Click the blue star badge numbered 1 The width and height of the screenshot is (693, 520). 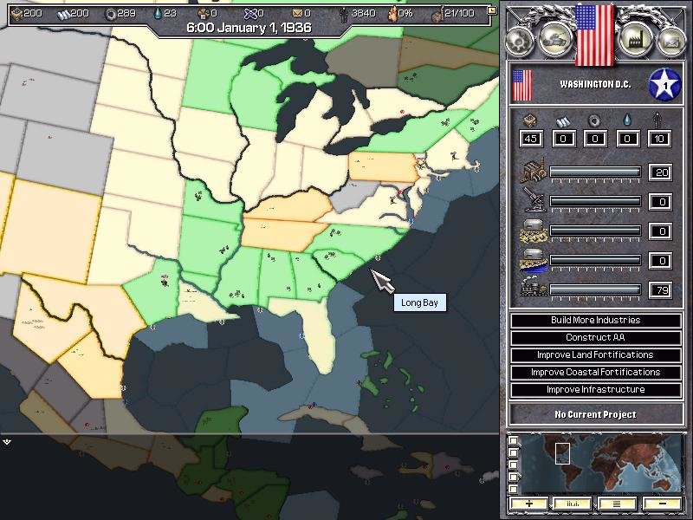pos(664,84)
